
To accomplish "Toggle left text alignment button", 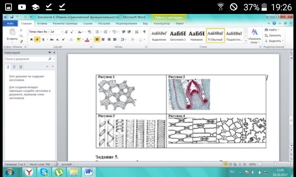I will pos(97,39).
